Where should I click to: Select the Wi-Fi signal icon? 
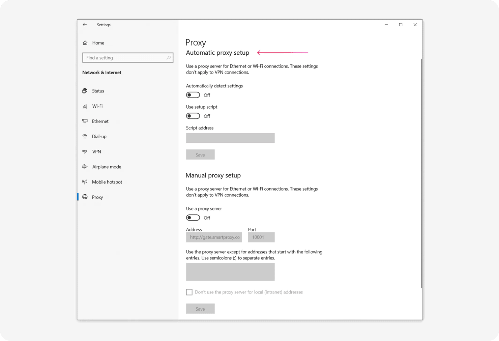click(85, 106)
